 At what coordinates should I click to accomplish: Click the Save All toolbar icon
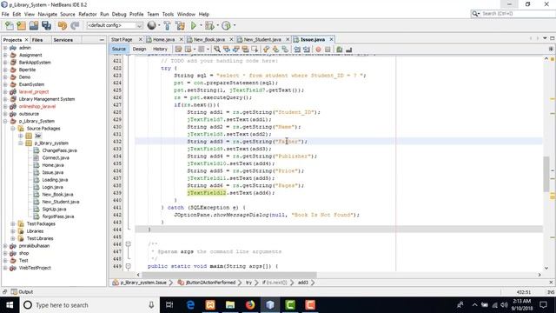[46, 25]
